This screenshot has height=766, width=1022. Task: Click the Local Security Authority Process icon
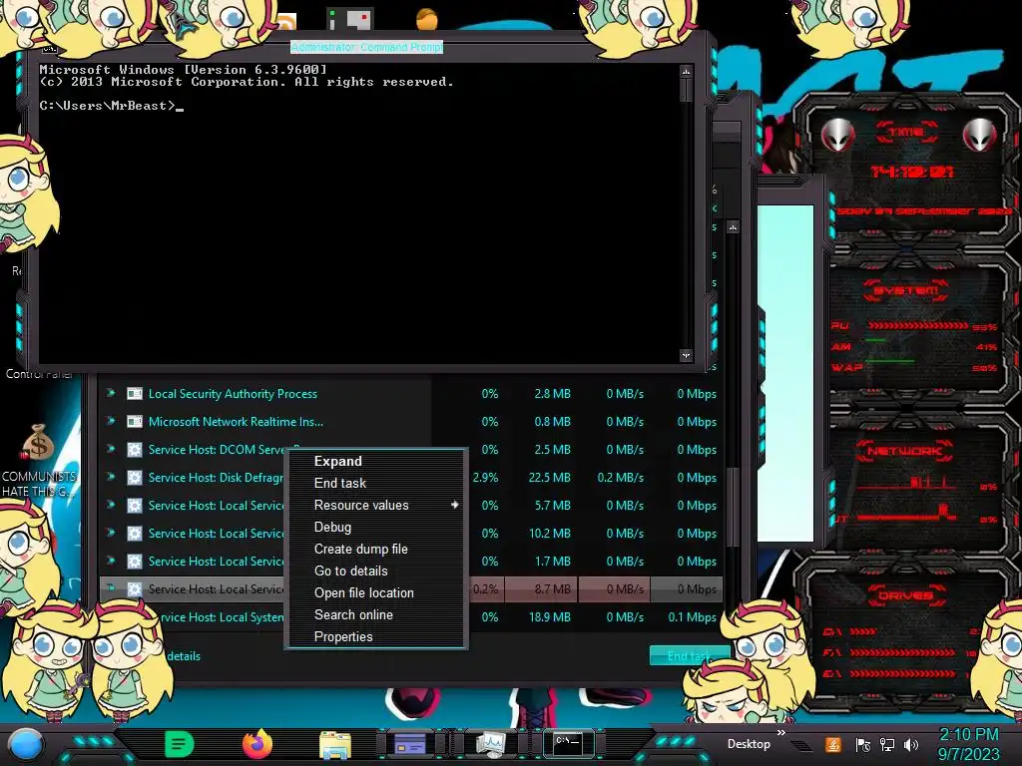coord(135,393)
